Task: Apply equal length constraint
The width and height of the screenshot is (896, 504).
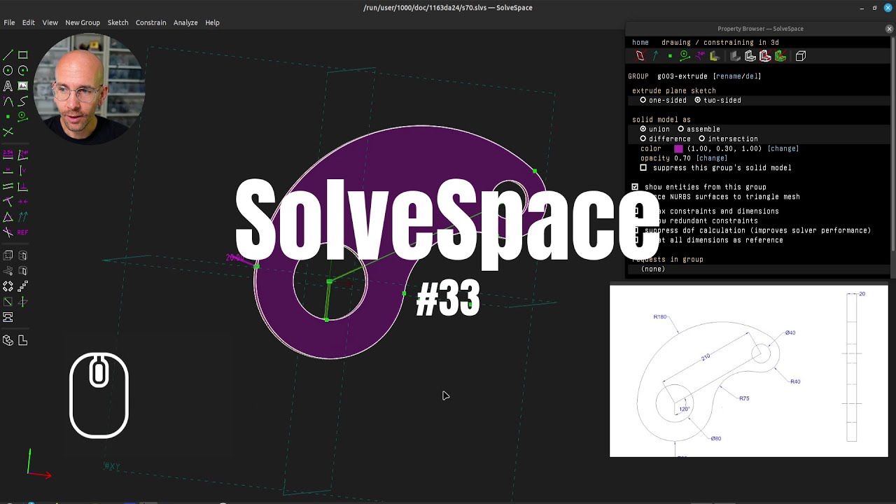Action: coord(8,216)
